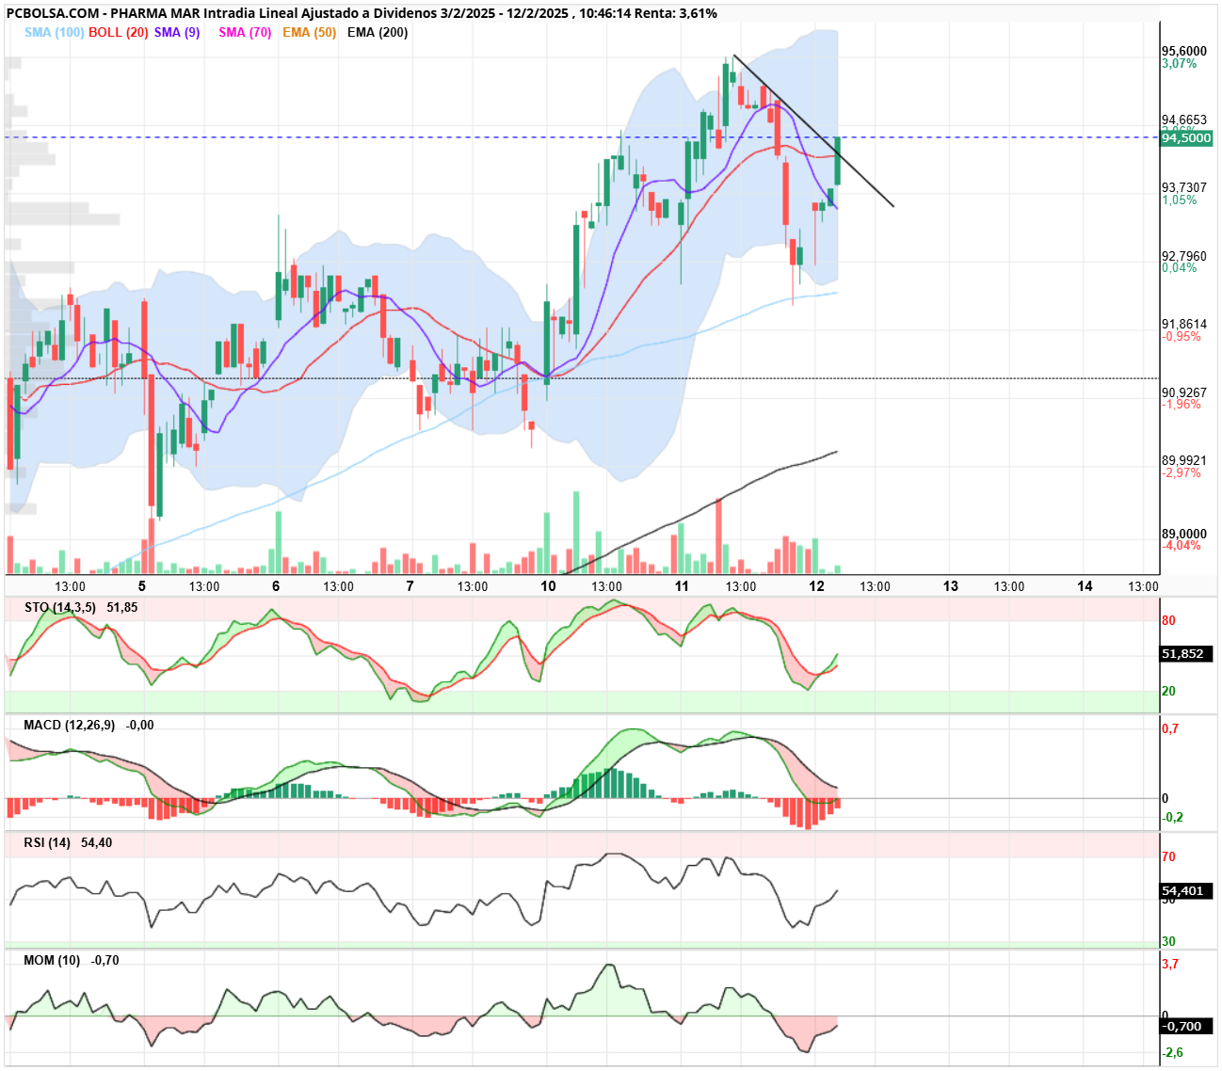Click the PCBOLSA.COM PHARMA MAR chart title

point(362,13)
